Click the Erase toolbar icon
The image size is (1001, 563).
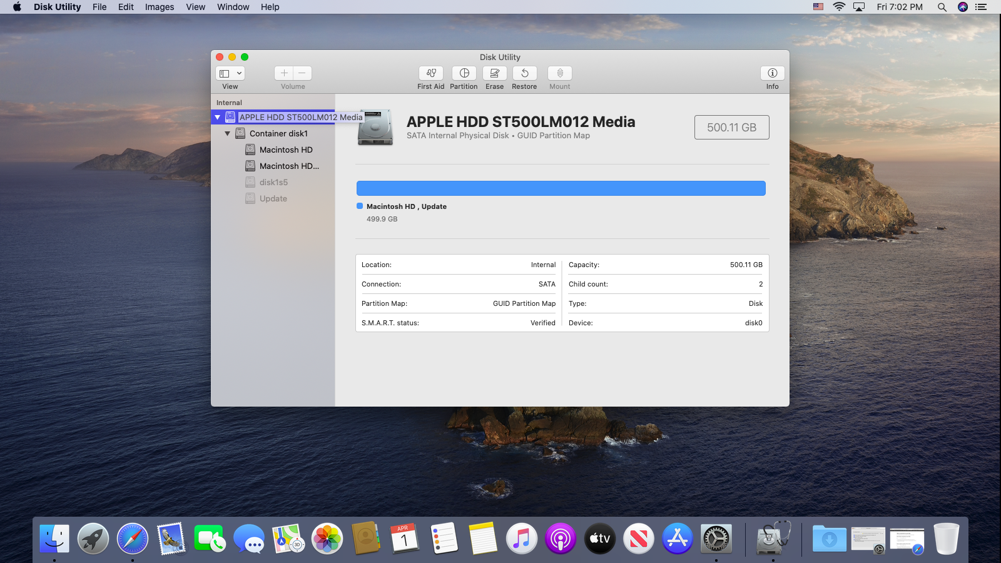495,73
